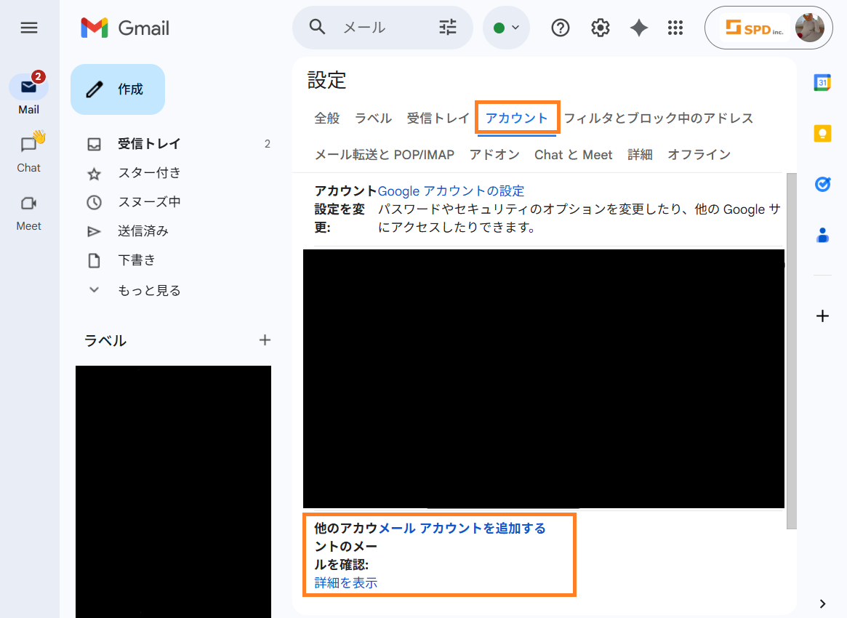Open the main menu hamburger icon
847x618 pixels.
click(x=29, y=28)
